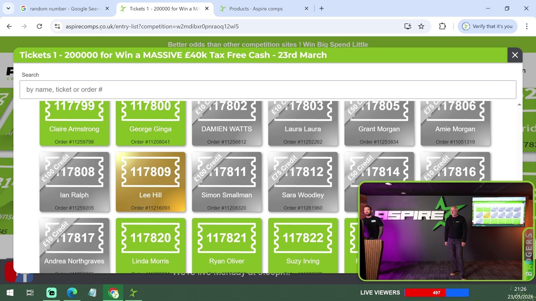Click the Google Chrome taskbar icon
The height and width of the screenshot is (301, 536).
[113, 293]
